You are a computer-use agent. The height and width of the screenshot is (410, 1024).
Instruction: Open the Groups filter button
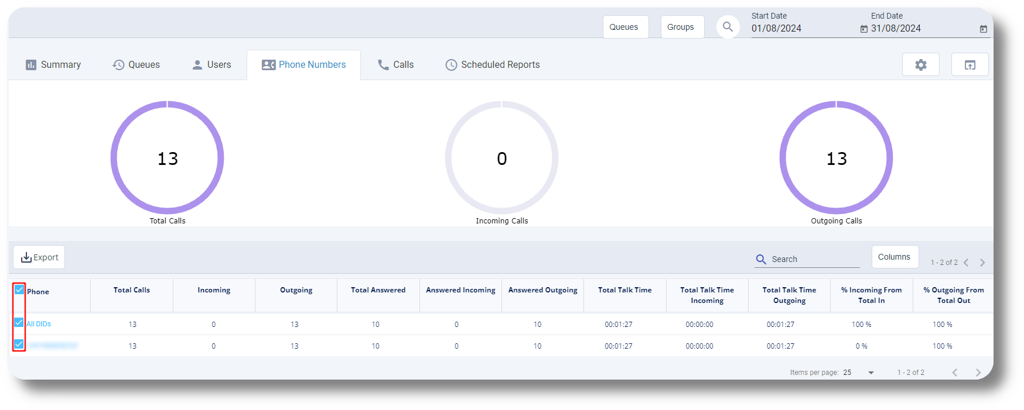pyautogui.click(x=682, y=27)
